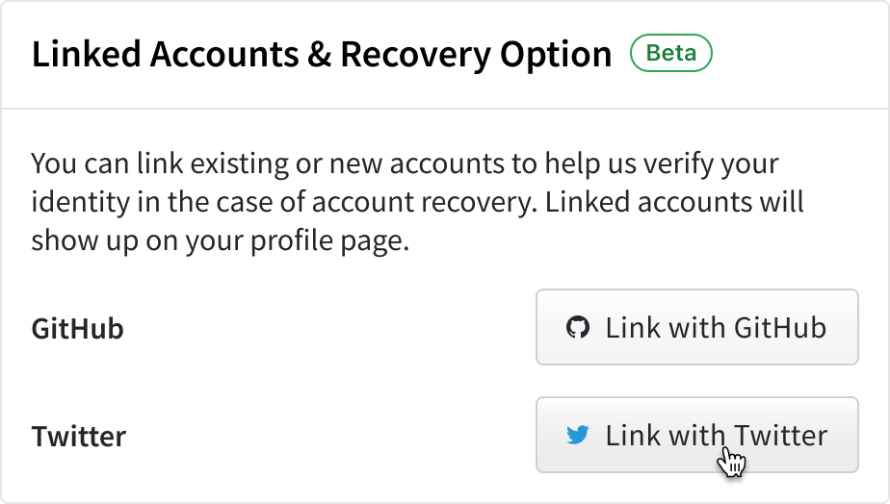890x504 pixels.
Task: Click "Recovery Option" in the heading
Action: [476, 55]
